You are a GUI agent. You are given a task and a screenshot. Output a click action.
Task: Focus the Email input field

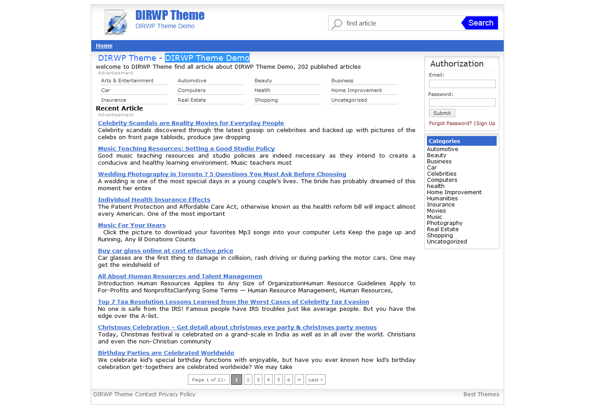462,84
